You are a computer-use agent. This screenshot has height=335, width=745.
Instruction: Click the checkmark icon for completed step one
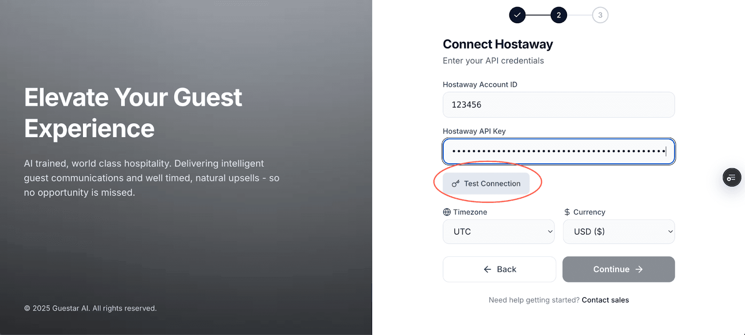point(517,14)
